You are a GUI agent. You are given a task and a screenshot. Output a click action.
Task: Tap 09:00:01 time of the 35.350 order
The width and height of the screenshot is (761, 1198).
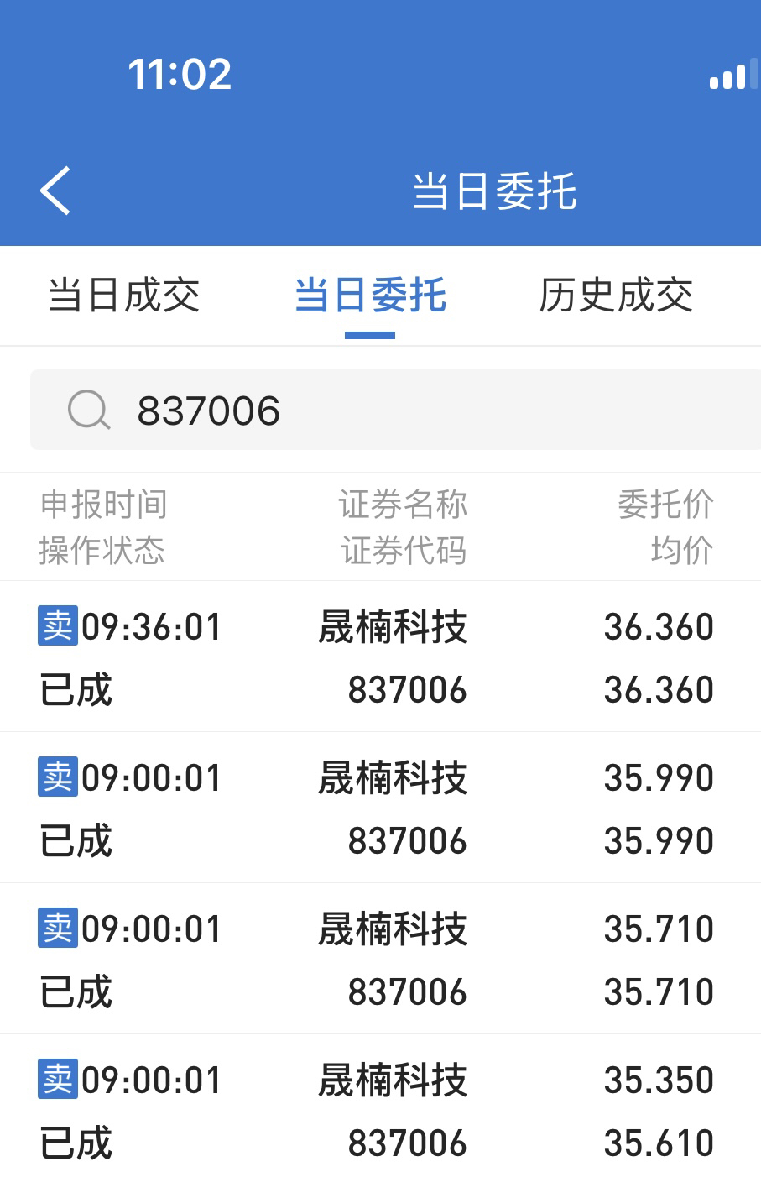152,1080
